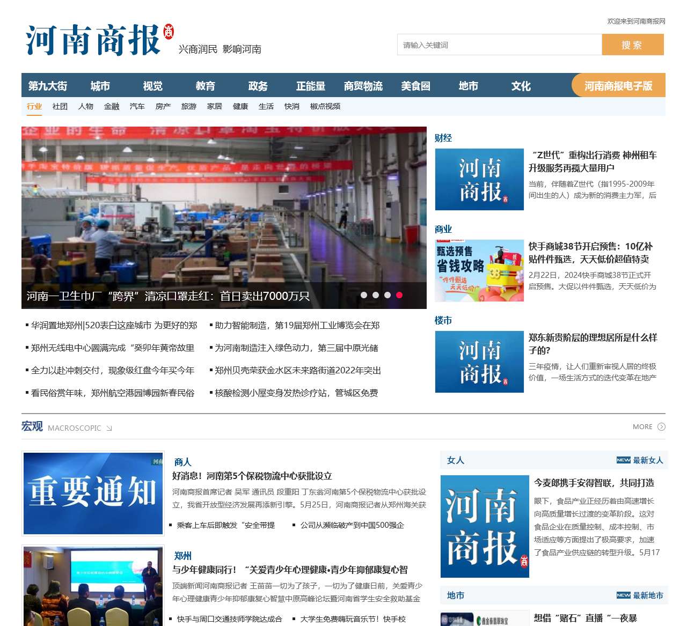Open the 乘客上车后即触发 news link
The height and width of the screenshot is (626, 687).
pos(226,525)
